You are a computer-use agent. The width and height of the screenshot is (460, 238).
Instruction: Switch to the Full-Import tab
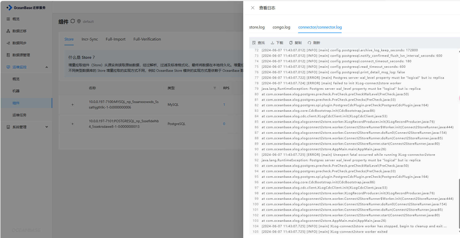(116, 39)
